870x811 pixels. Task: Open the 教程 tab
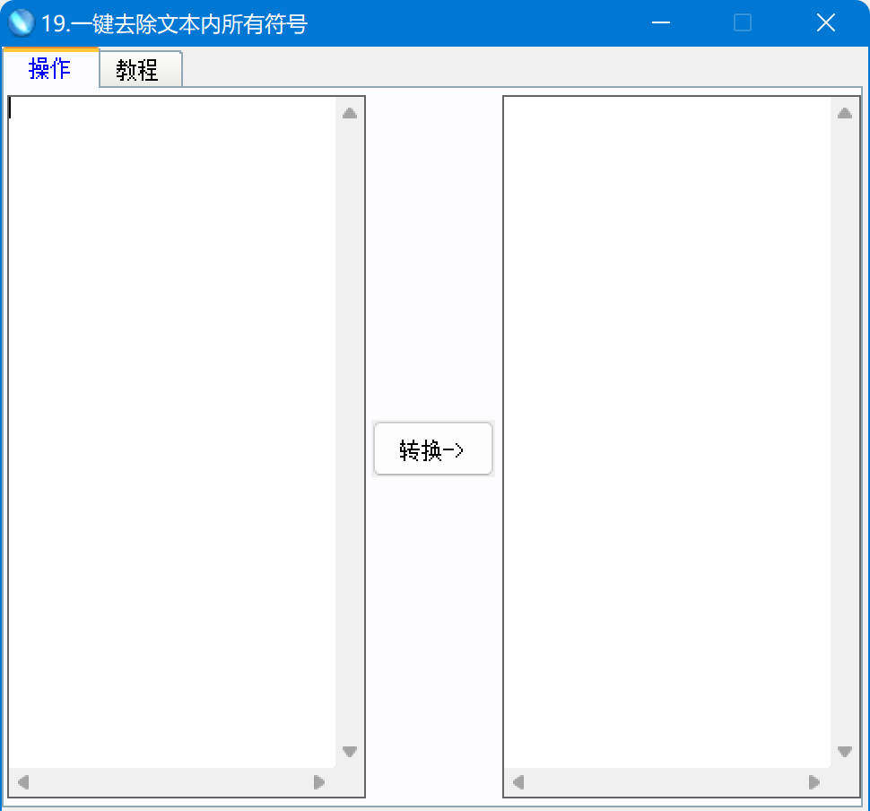[x=141, y=70]
